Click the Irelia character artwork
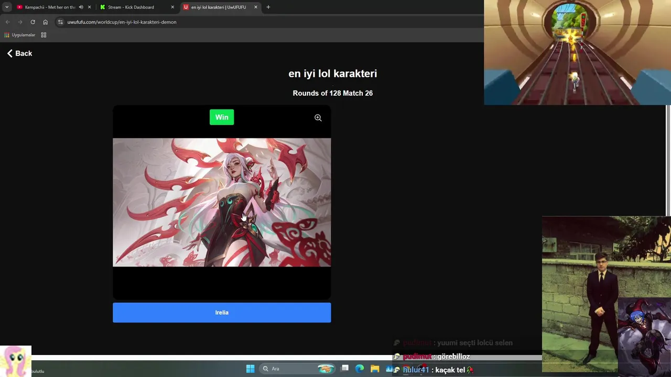Viewport: 671px width, 377px height. click(222, 202)
